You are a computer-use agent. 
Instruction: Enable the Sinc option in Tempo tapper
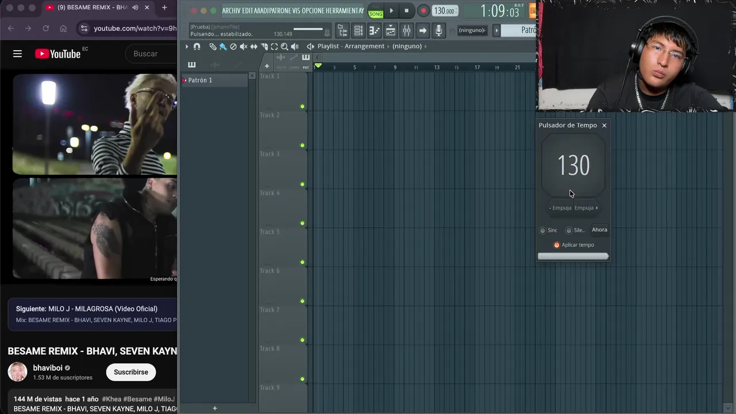(542, 230)
